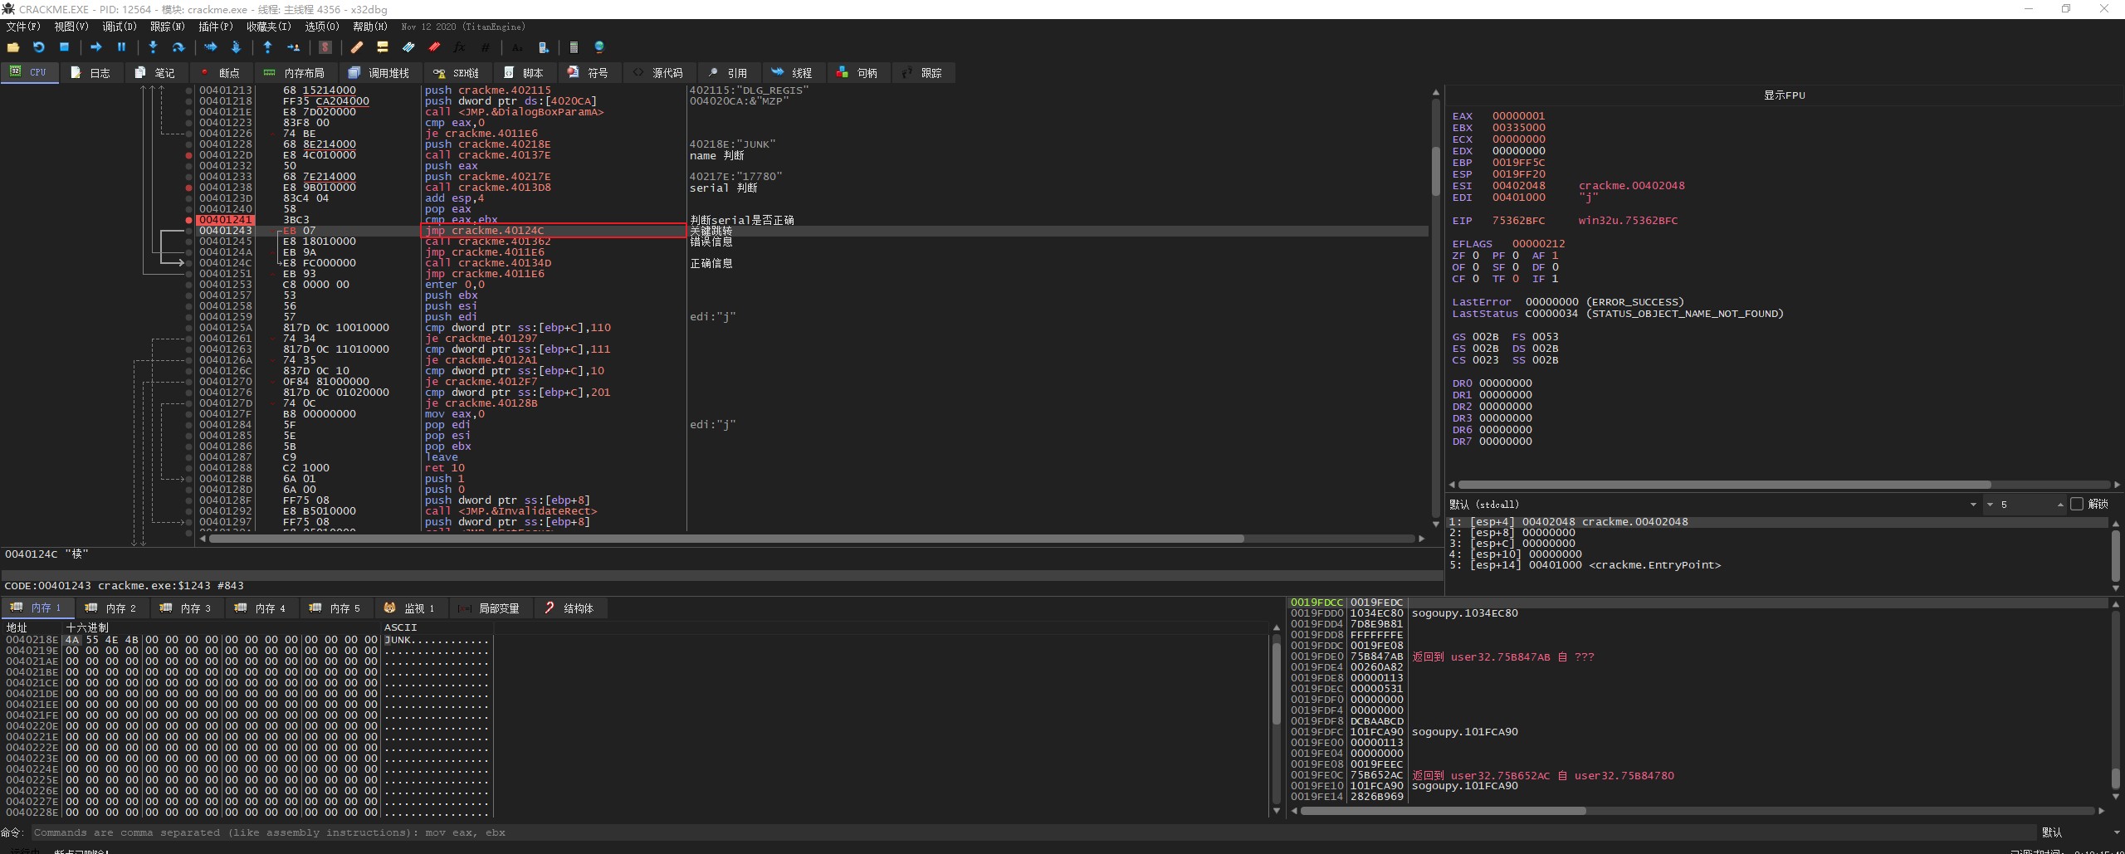Open Scylla plugin icon in toolbar
2125x854 pixels.
pyautogui.click(x=325, y=47)
